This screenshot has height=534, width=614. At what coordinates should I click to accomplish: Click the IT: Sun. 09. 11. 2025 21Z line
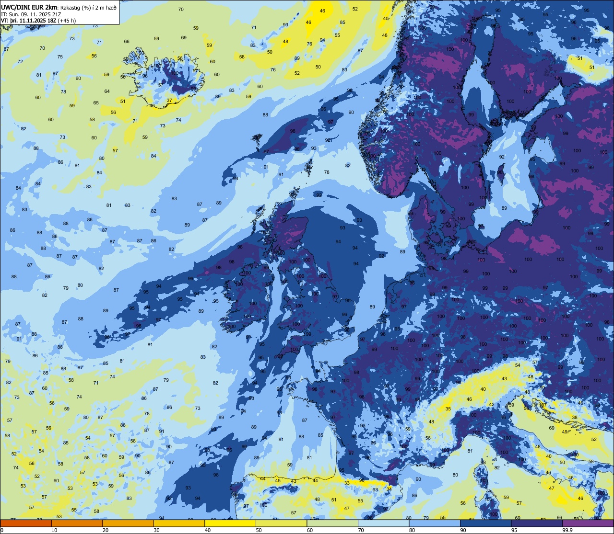(31, 14)
